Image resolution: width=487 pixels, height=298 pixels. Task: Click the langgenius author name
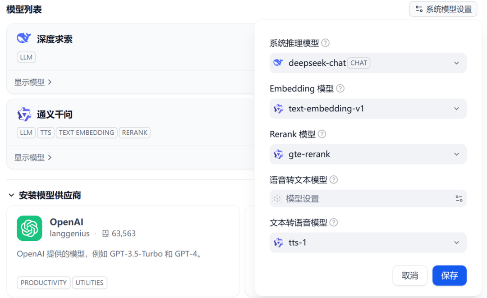pyautogui.click(x=69, y=234)
